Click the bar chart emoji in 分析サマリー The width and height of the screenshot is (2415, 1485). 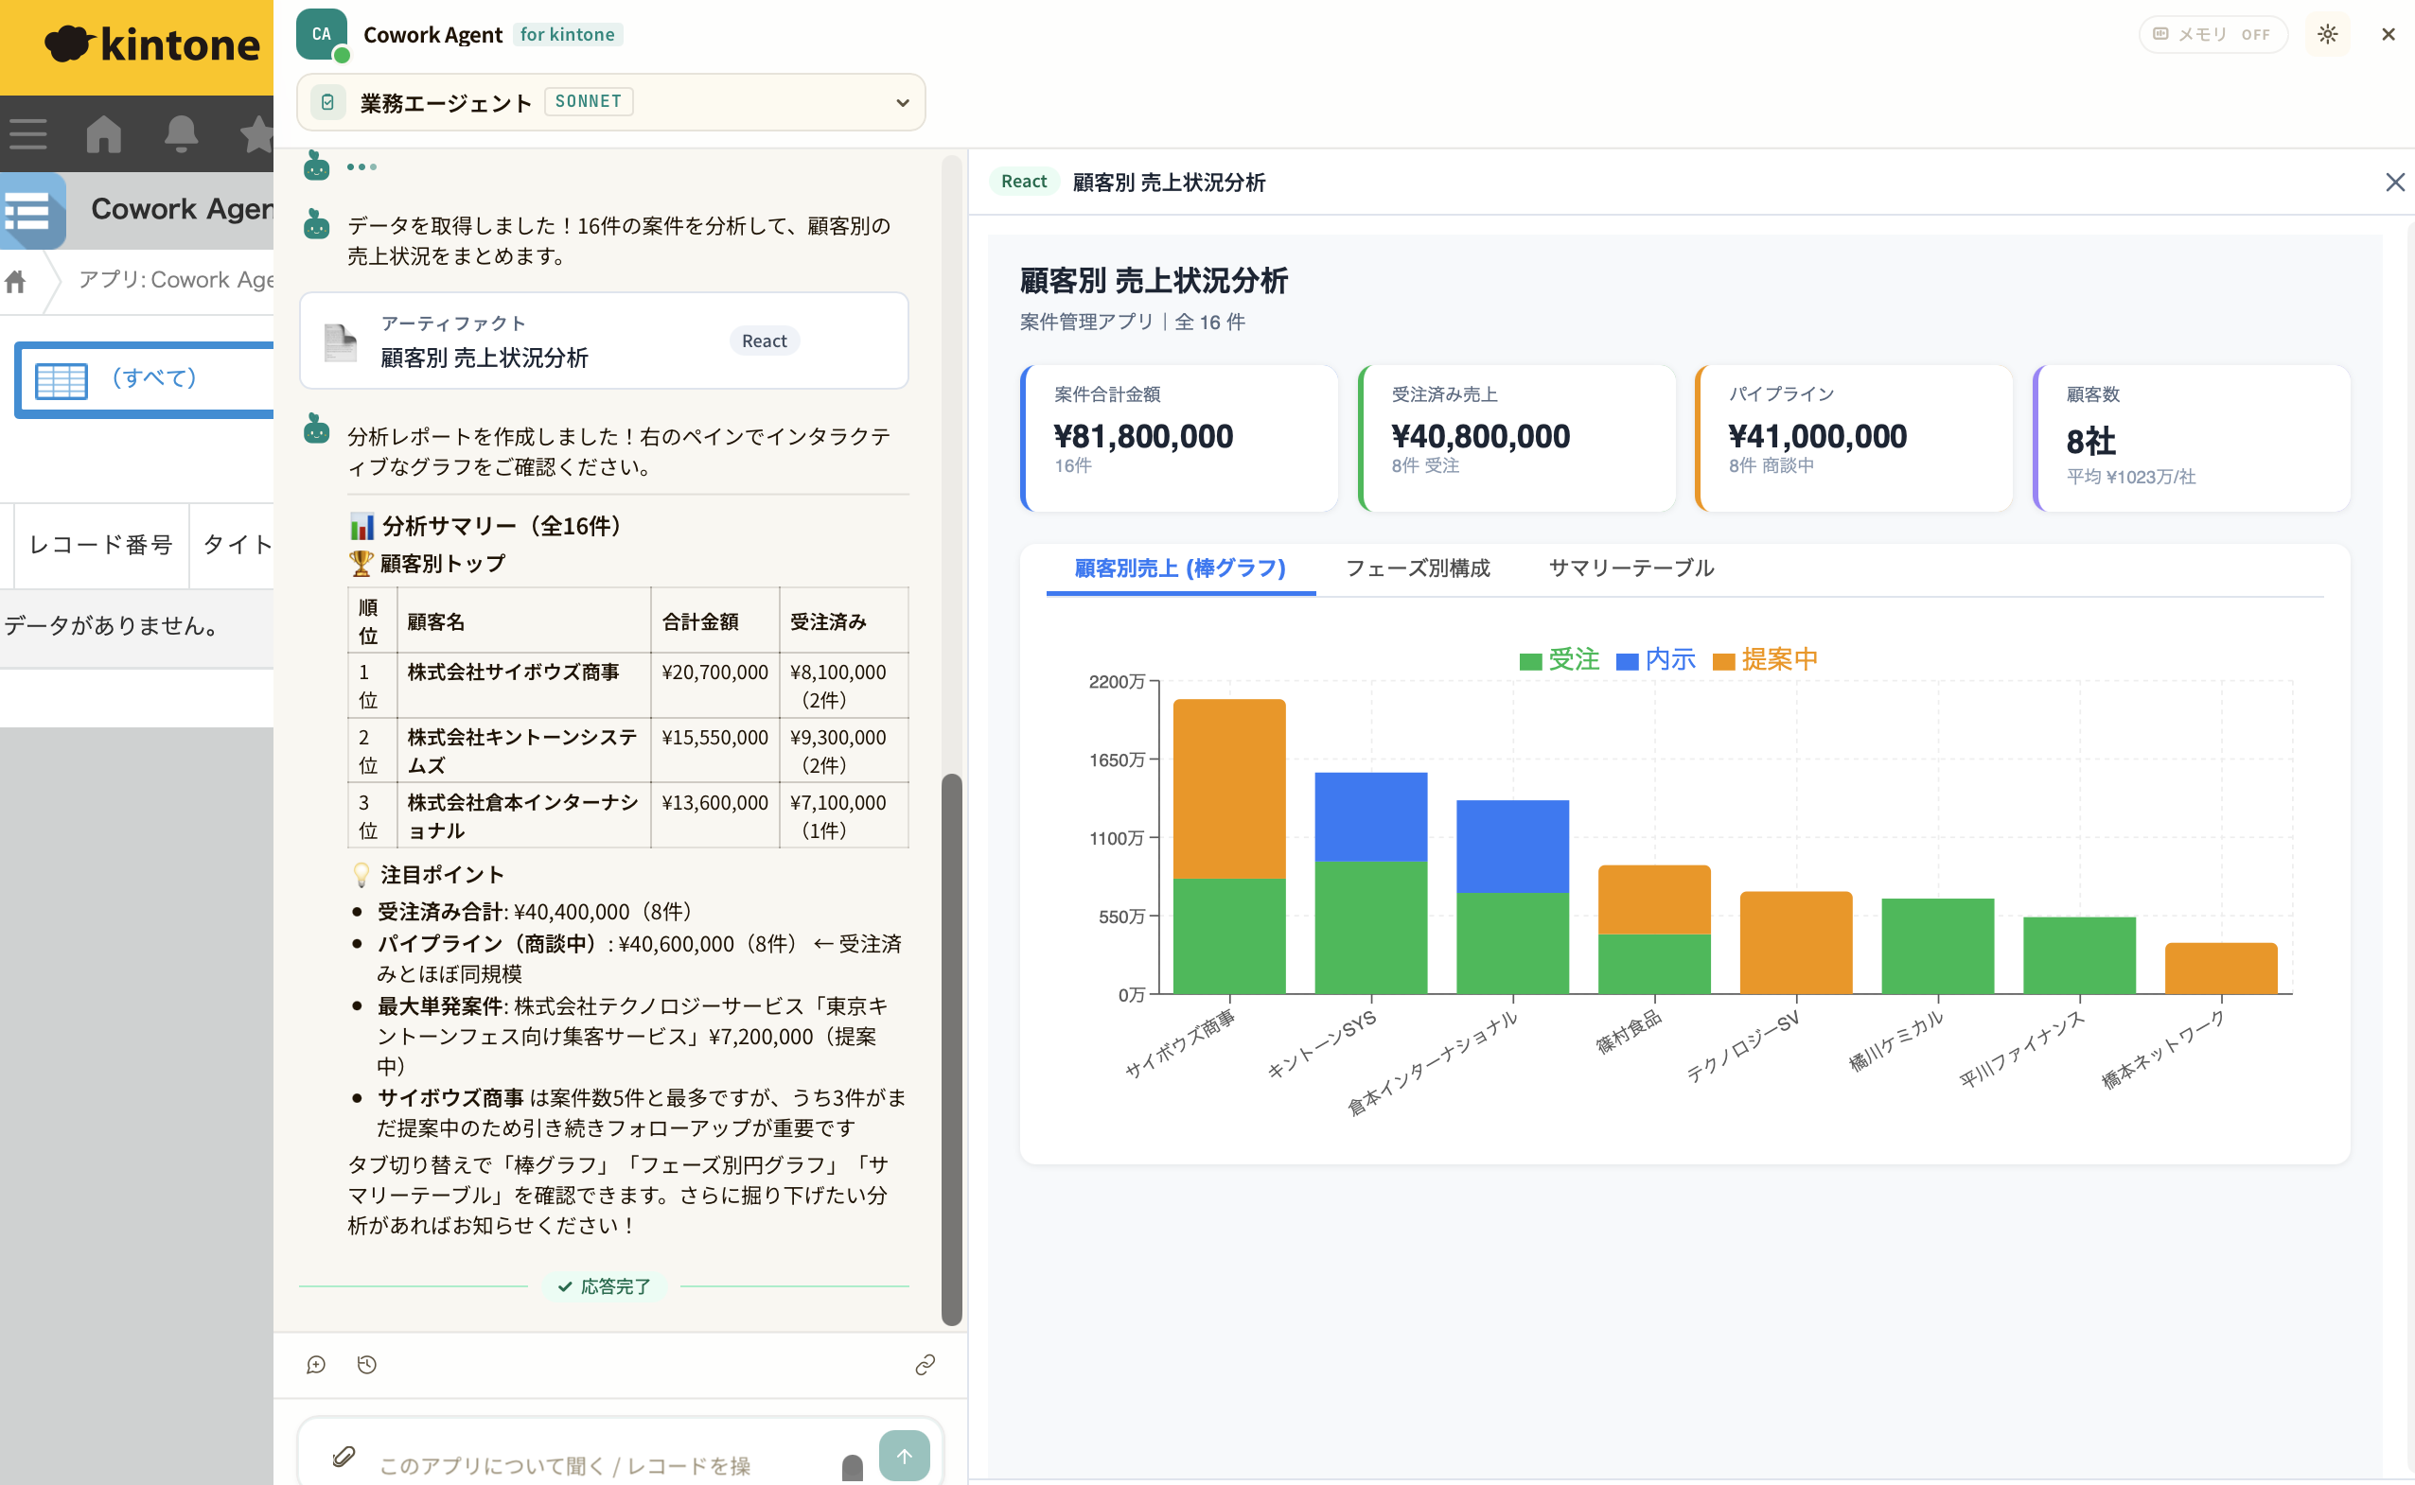coord(361,527)
